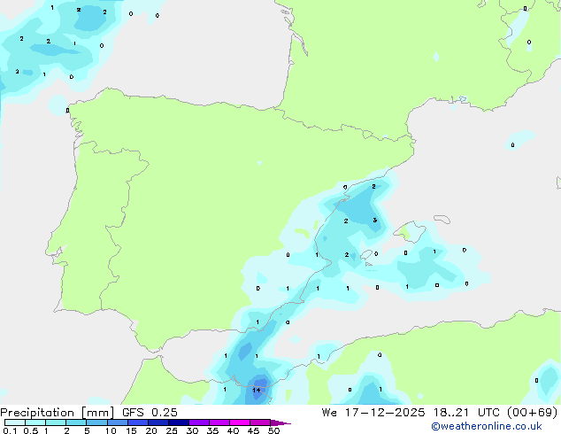
Task: Click the legend tick label "20"
Action: click(x=151, y=430)
